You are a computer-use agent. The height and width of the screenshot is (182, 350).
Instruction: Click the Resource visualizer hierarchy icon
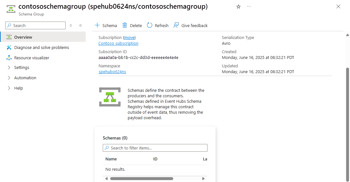9,58
